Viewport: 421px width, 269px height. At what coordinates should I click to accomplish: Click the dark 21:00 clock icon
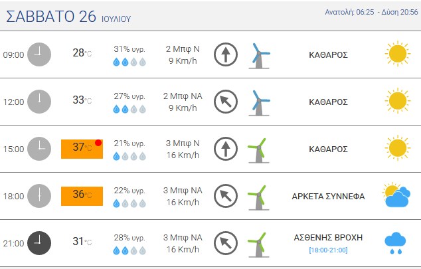[x=39, y=243]
